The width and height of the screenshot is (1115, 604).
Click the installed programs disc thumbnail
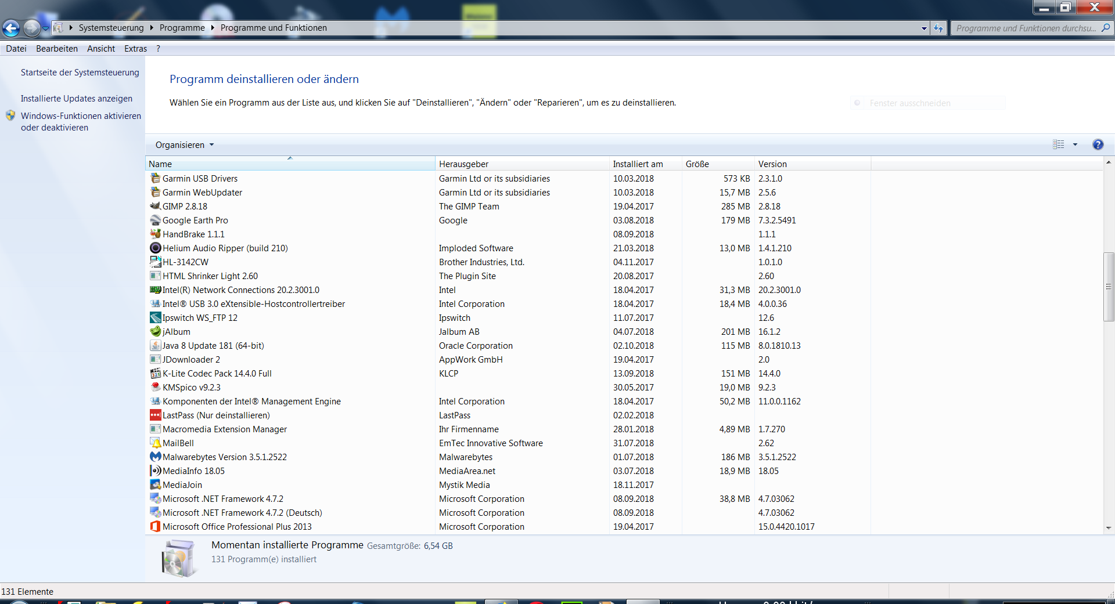click(179, 559)
